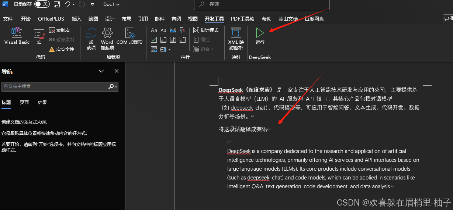The height and width of the screenshot is (210, 453).
Task: Open COM 加载项 dialog
Action: click(129, 36)
